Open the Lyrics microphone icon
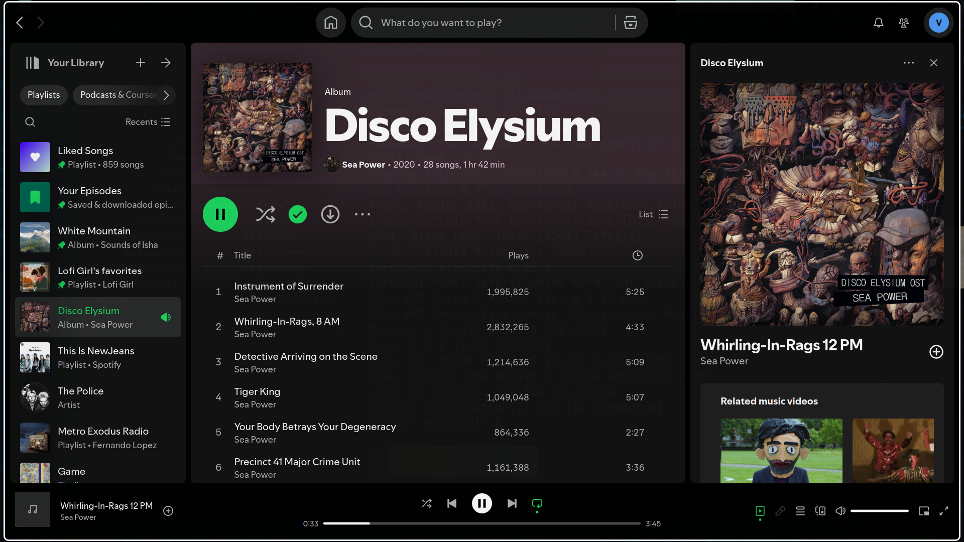This screenshot has height=542, width=964. (780, 511)
